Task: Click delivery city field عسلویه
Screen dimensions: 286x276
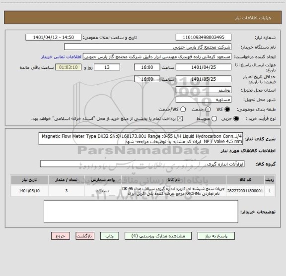Action: tap(204, 100)
